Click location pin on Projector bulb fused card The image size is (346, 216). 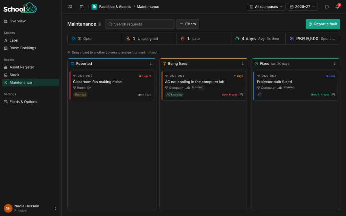click(259, 87)
